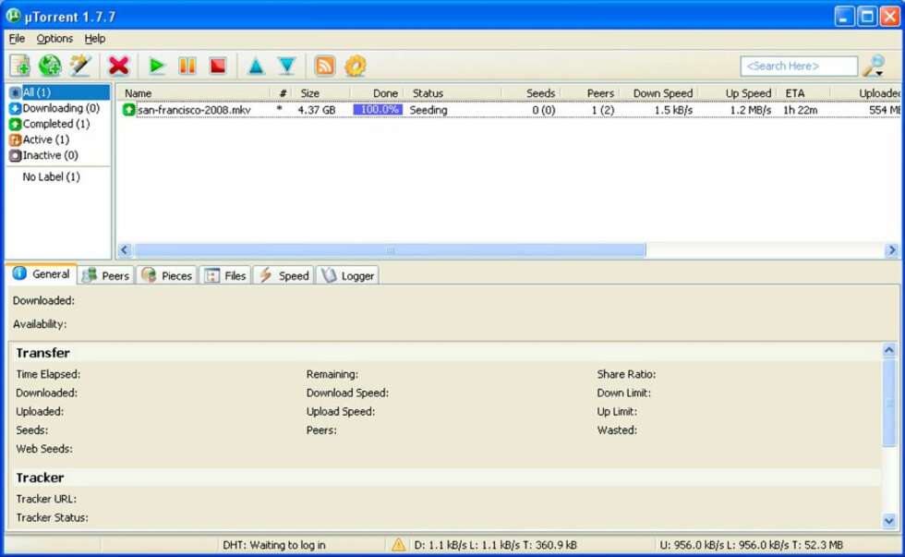Click the DHT: Waiting to log in status

pyautogui.click(x=274, y=545)
